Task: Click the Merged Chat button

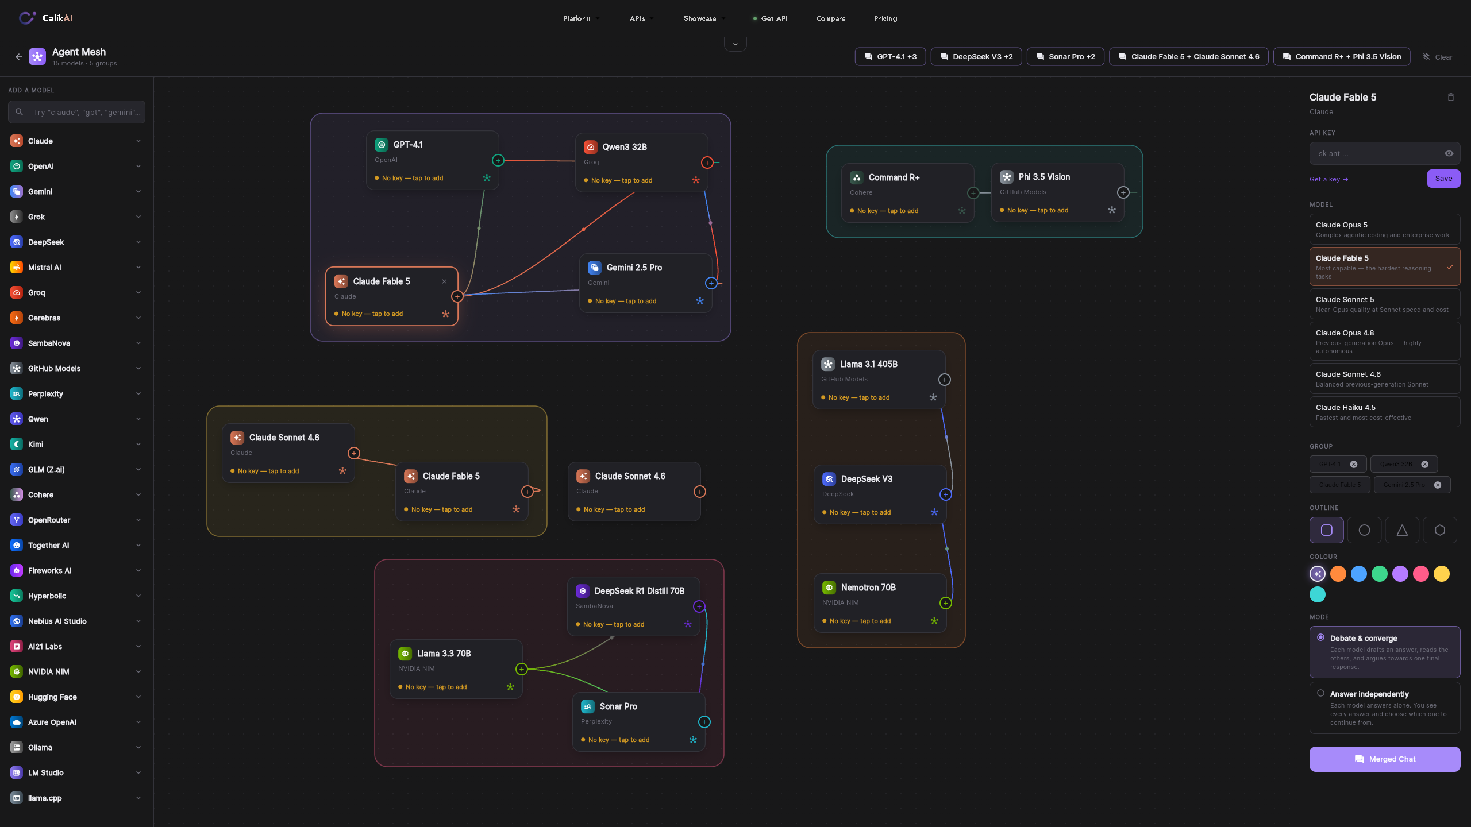Action: [1385, 759]
